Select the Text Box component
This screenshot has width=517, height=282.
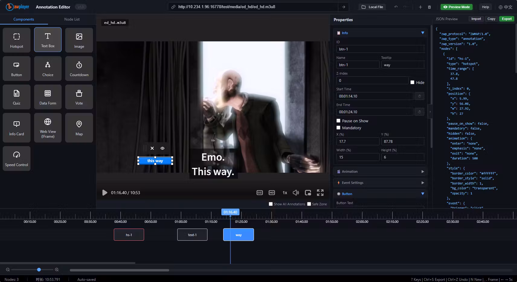click(48, 40)
